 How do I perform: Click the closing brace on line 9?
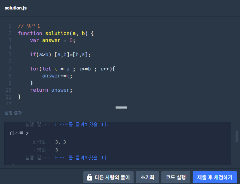[x=32, y=83]
